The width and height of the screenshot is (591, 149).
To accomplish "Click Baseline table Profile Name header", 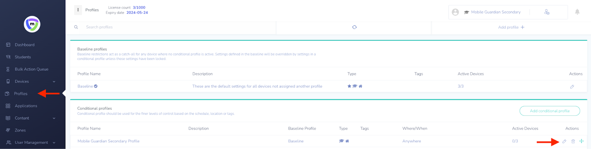I will pyautogui.click(x=89, y=74).
